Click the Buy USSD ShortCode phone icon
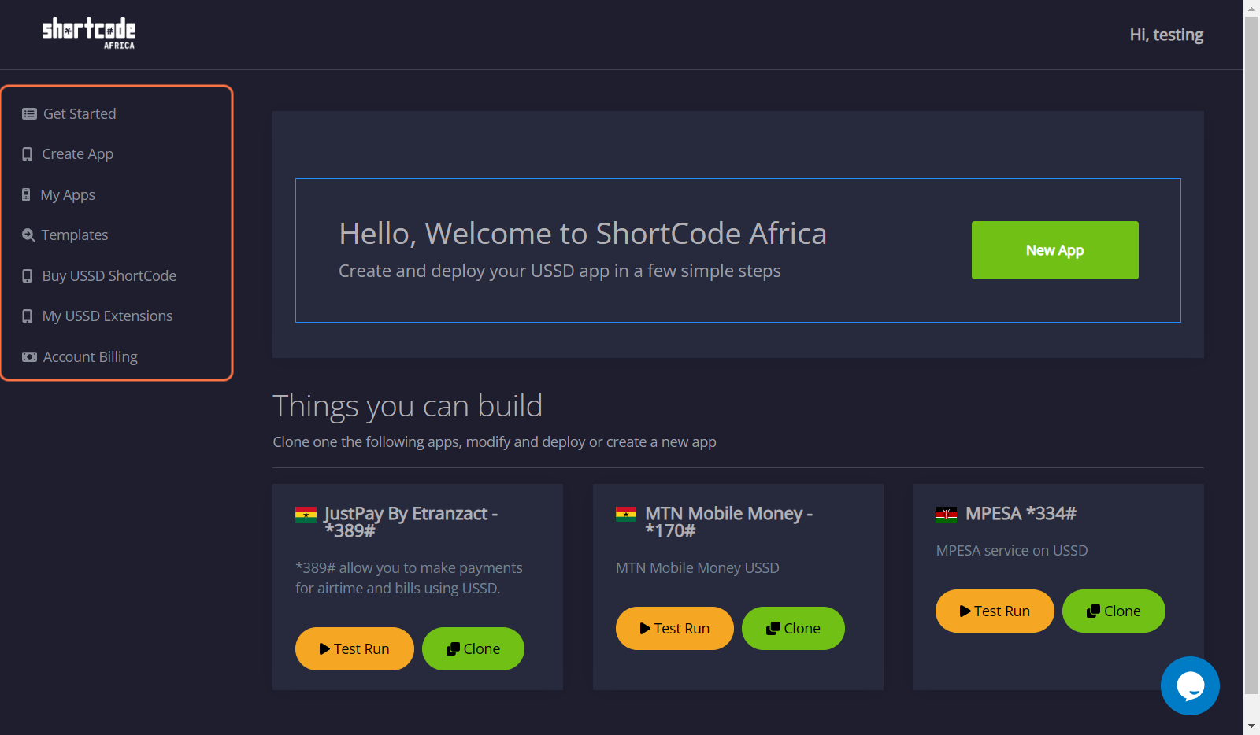The height and width of the screenshot is (735, 1260). pos(28,276)
